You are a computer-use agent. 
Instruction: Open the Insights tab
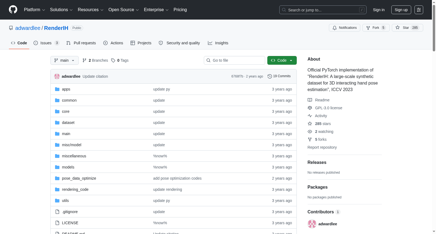pos(218,43)
